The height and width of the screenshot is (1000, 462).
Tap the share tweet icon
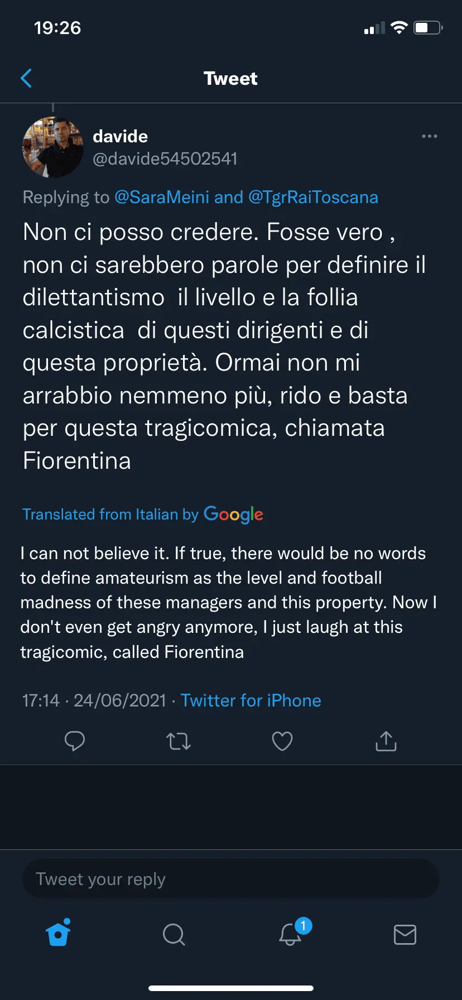pos(386,741)
